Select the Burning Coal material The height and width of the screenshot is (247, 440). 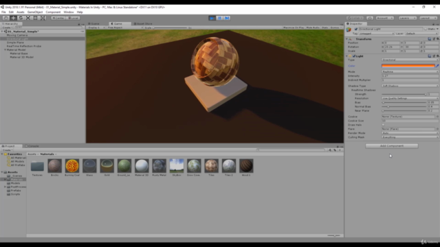[72, 165]
